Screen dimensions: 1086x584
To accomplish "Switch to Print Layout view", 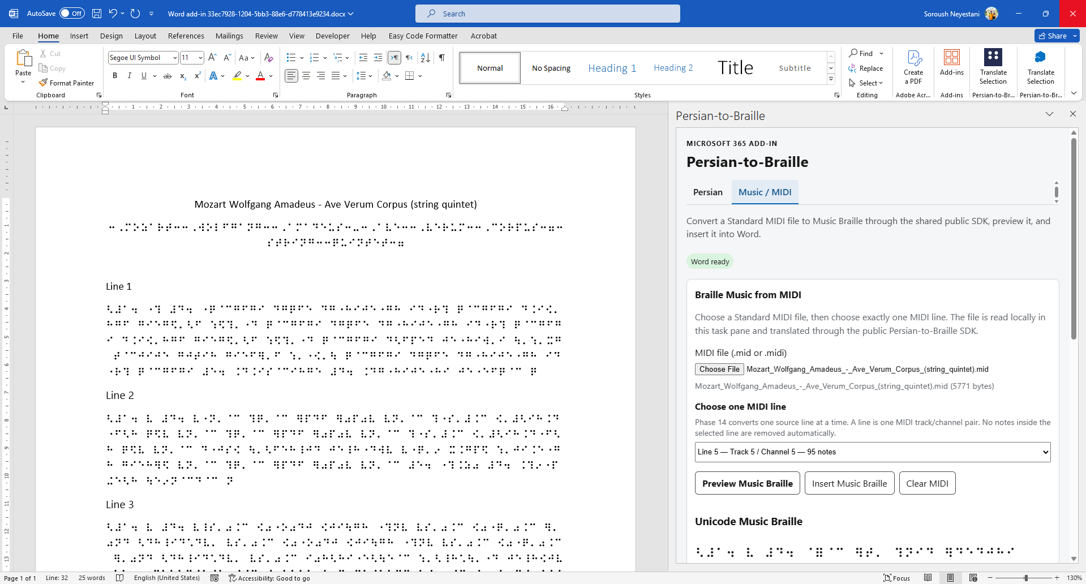I will 951,578.
